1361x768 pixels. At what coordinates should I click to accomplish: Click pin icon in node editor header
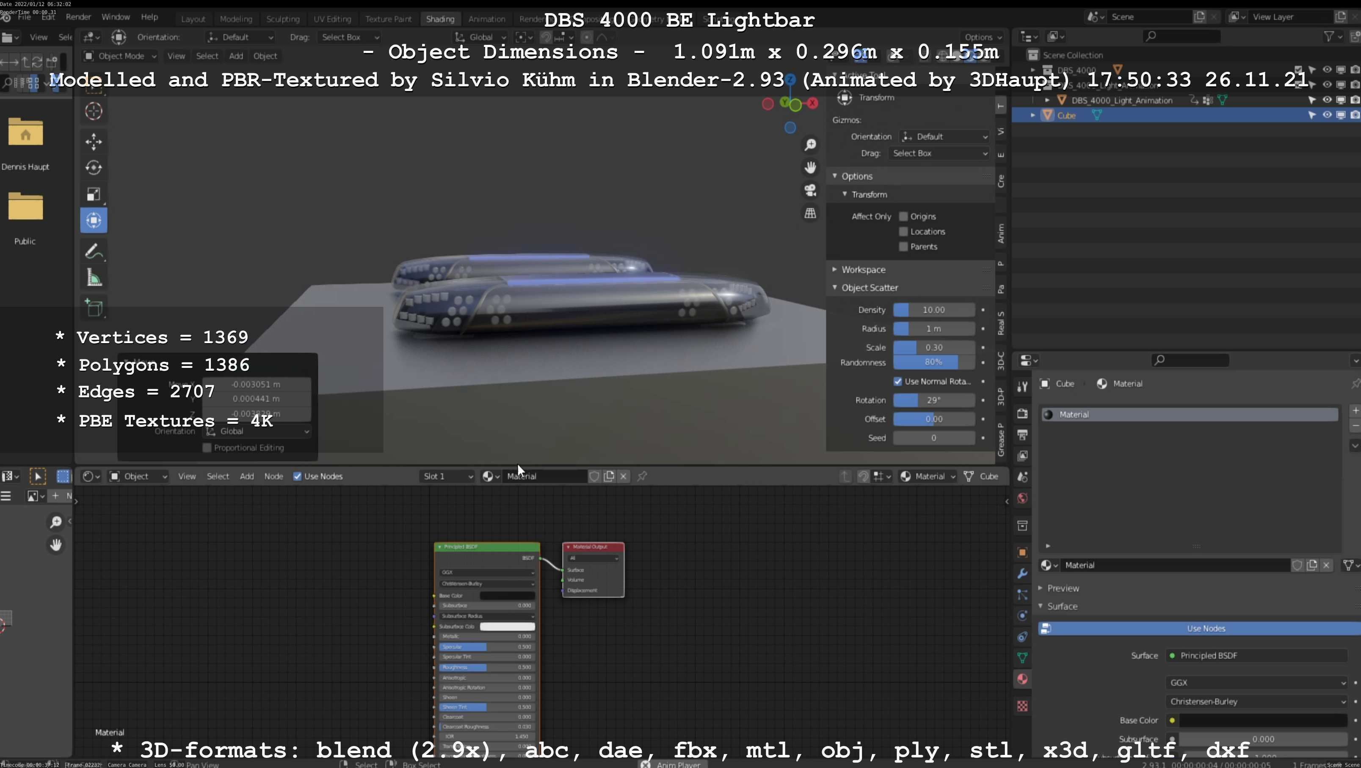pyautogui.click(x=642, y=476)
